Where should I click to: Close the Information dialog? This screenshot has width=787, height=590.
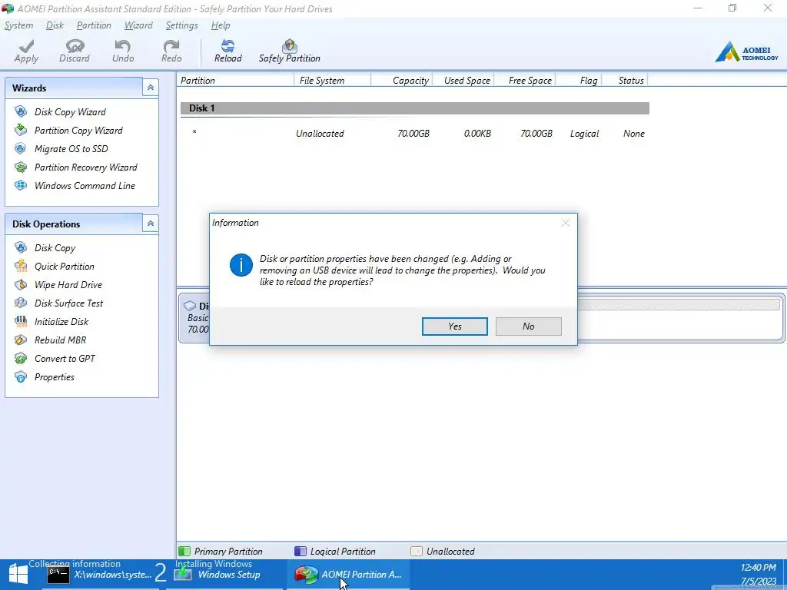tap(565, 223)
